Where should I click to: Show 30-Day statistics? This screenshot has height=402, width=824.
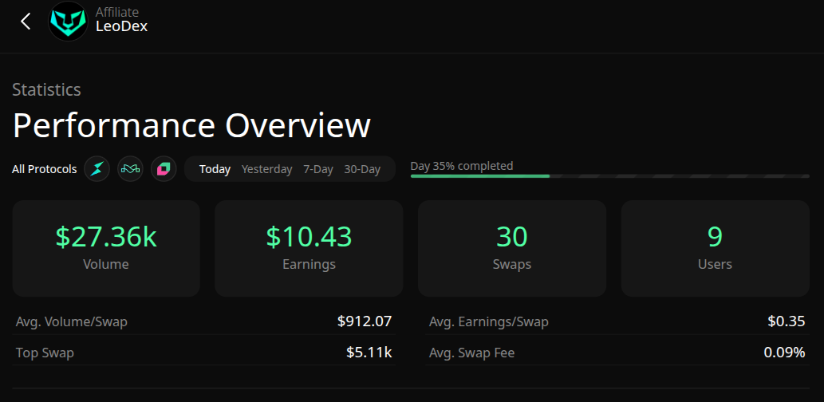click(362, 169)
